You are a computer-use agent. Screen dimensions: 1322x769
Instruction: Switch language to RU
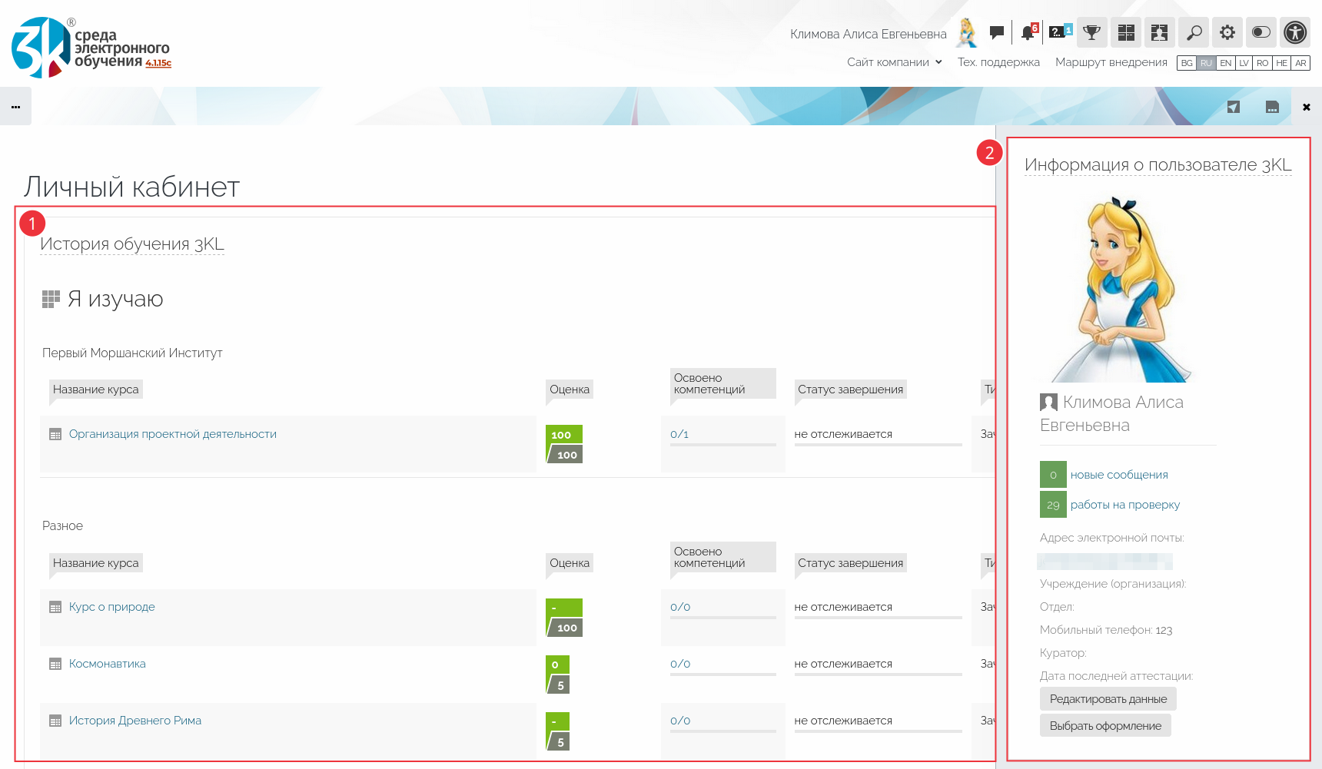pos(1206,63)
